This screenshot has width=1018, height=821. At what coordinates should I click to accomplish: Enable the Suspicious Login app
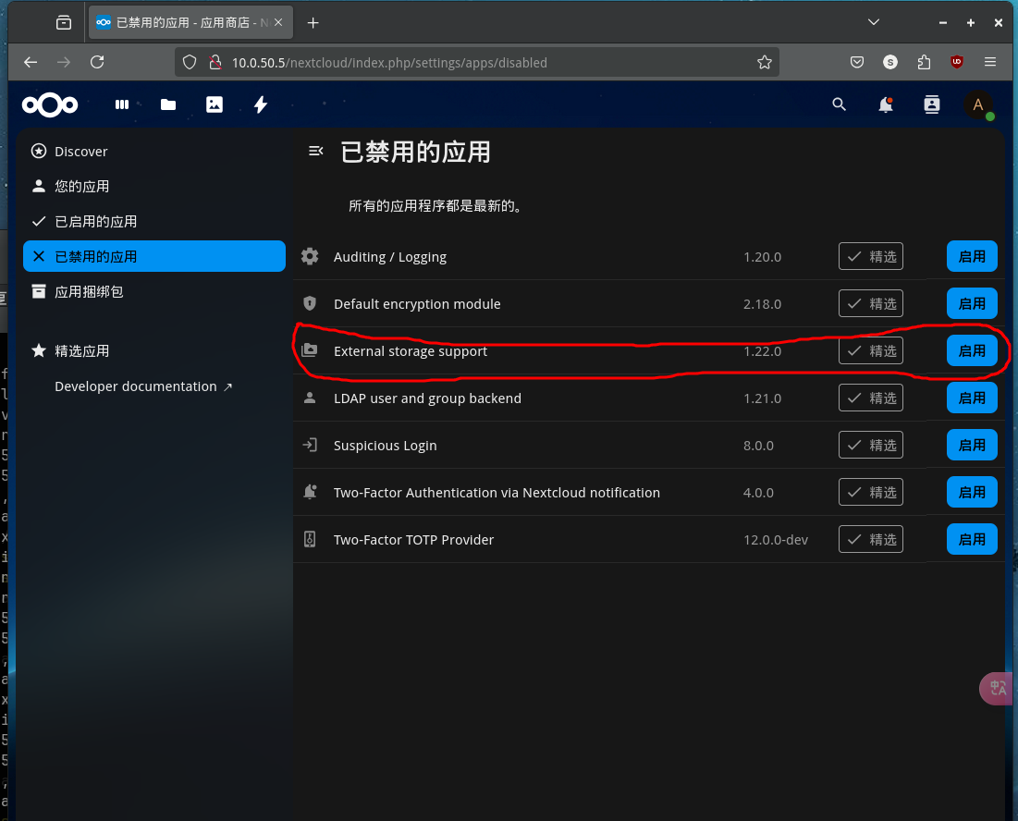[x=972, y=446]
